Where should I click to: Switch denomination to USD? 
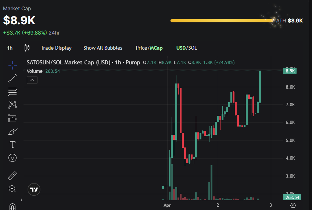tap(181, 48)
